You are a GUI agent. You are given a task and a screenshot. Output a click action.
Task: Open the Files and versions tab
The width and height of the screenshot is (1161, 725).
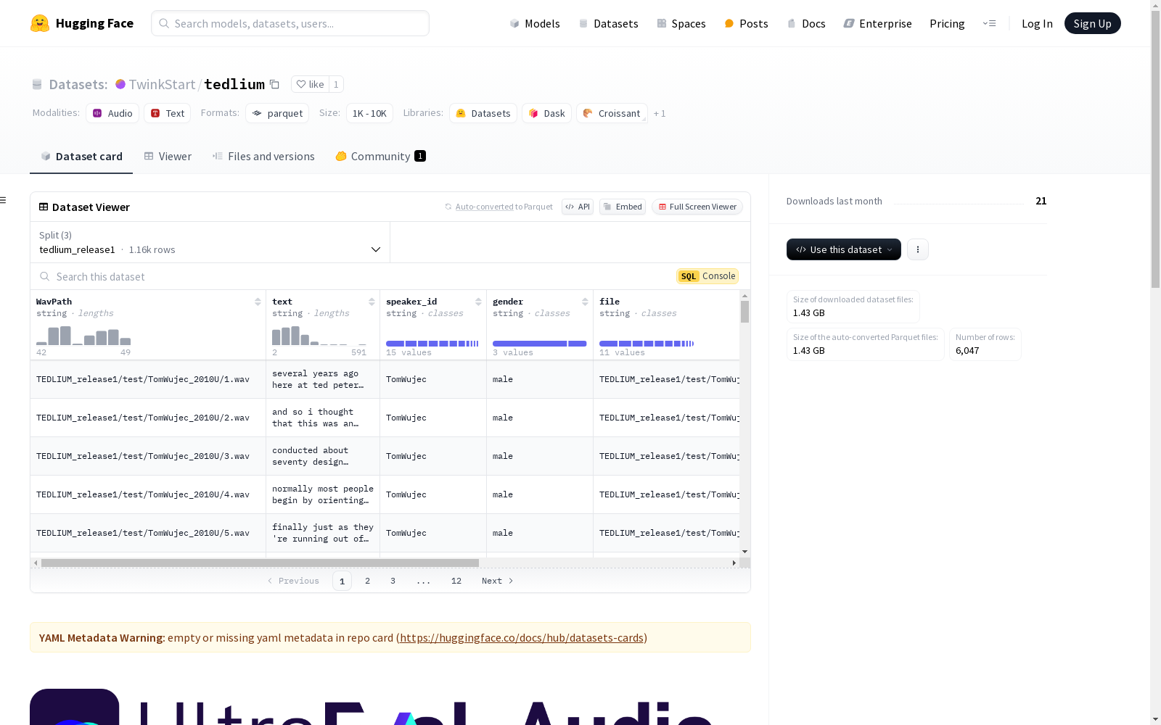click(263, 156)
